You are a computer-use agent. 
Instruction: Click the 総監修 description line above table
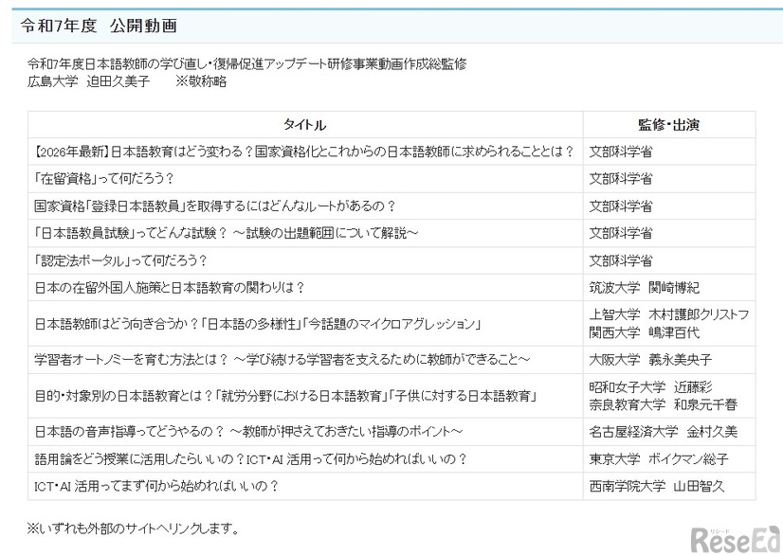246,64
